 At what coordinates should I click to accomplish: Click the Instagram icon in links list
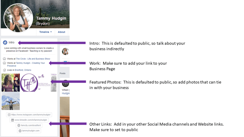click(9, 115)
